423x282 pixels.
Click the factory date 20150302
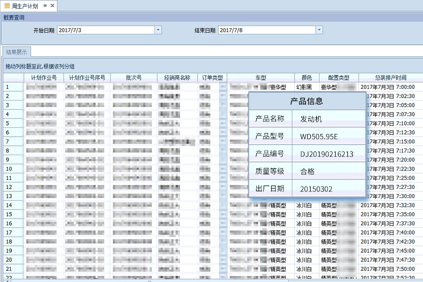coord(316,189)
